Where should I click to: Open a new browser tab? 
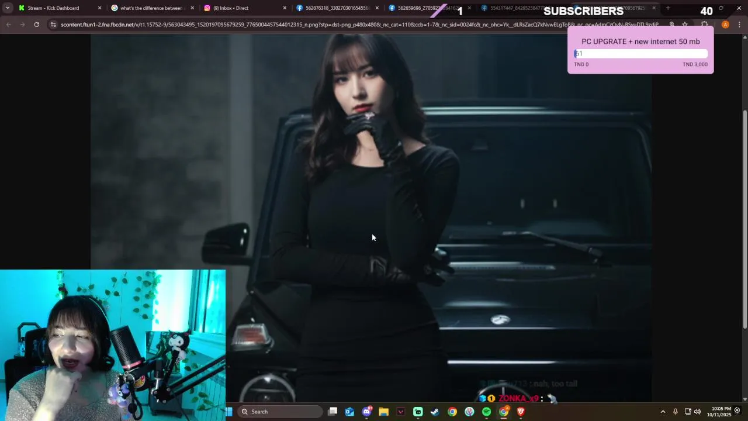tap(668, 8)
